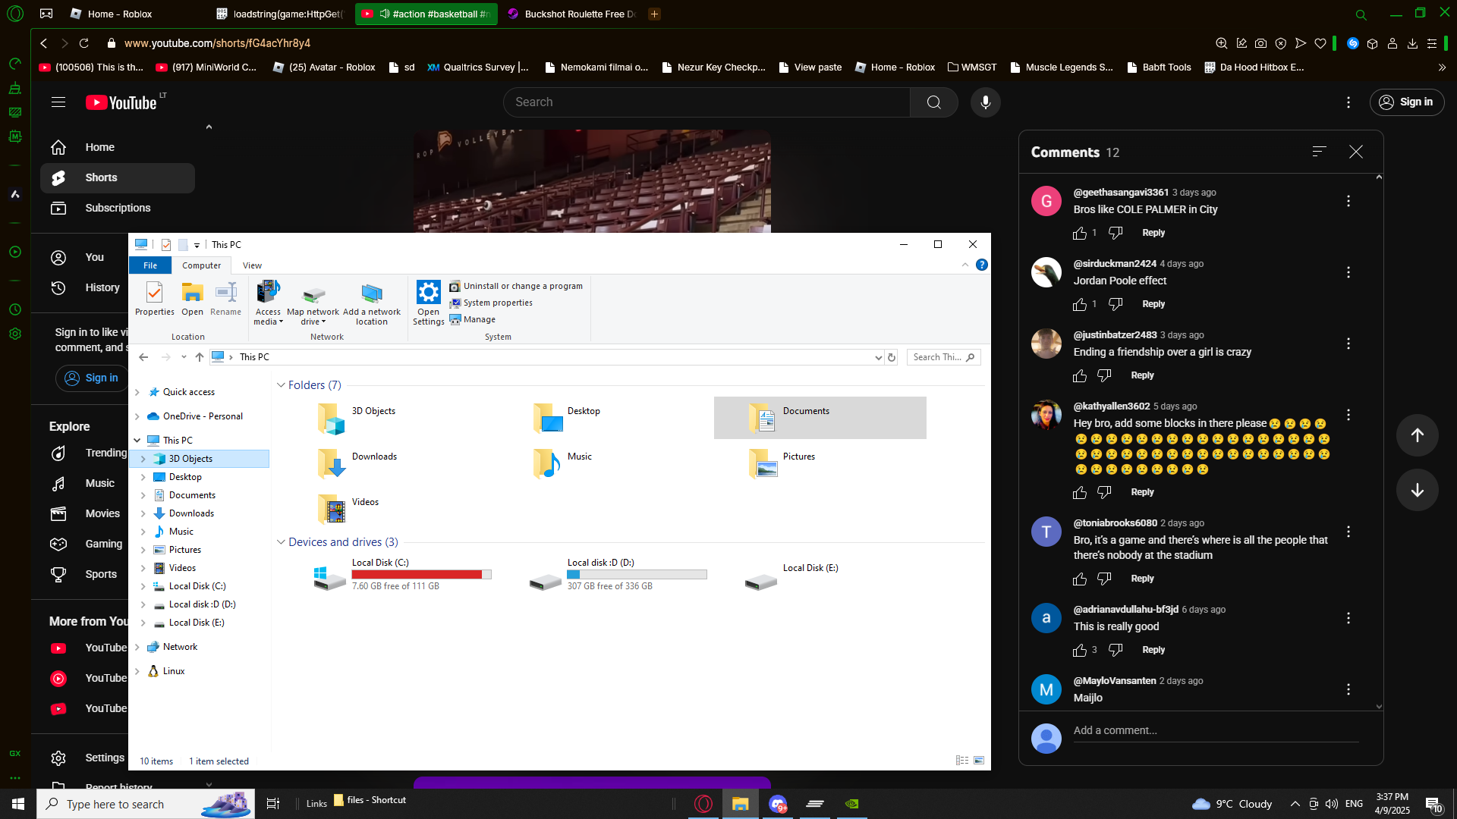Image resolution: width=1457 pixels, height=819 pixels.
Task: Open the comments sort options
Action: pyautogui.click(x=1320, y=152)
